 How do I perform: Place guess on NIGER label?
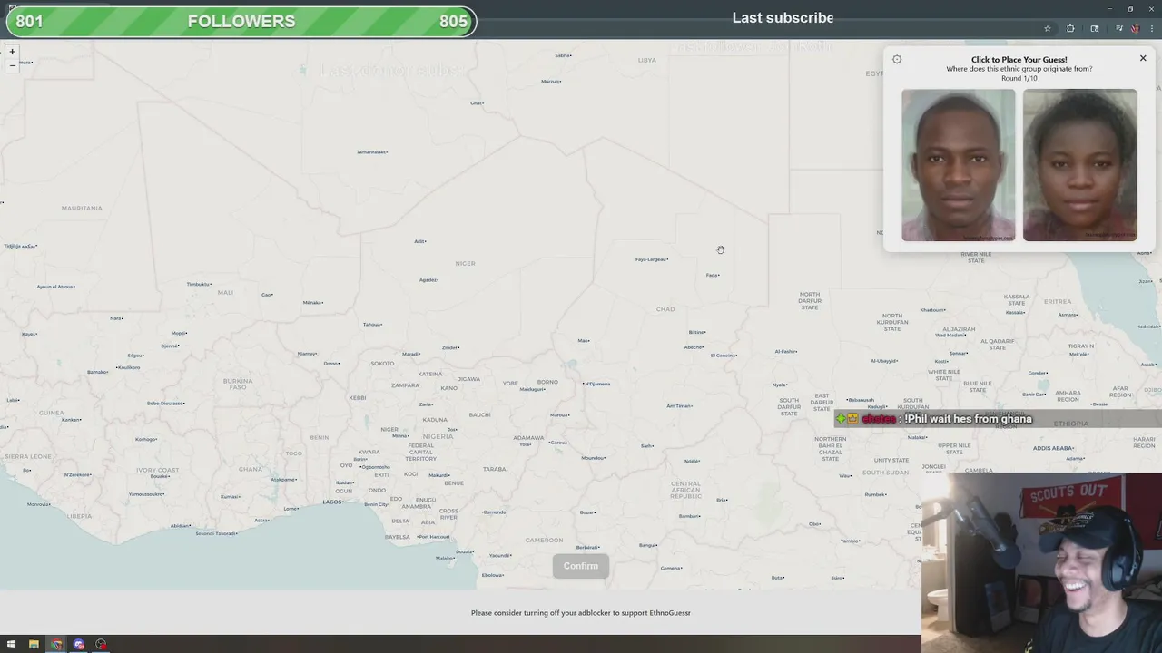(465, 264)
